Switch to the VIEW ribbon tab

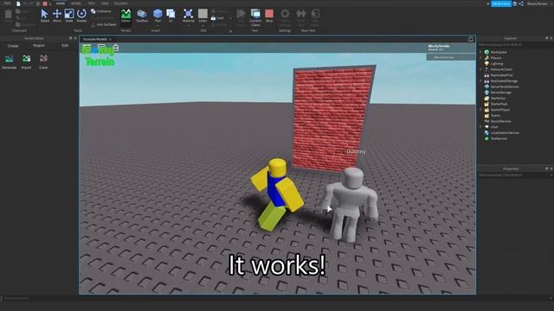[x=105, y=3]
